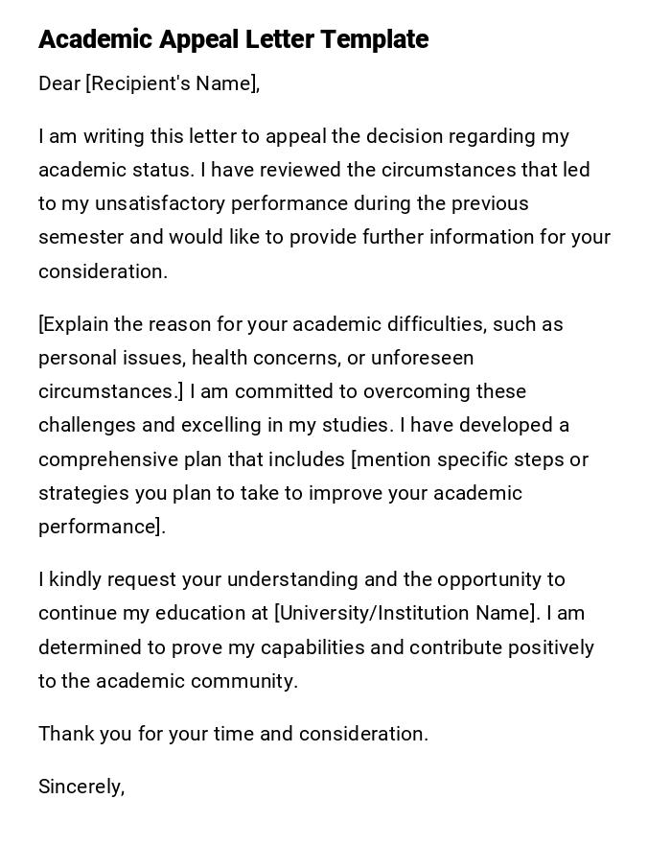This screenshot has height=846, width=671.
Task: Click the [Recipient's Name] placeholder
Action: [x=173, y=83]
